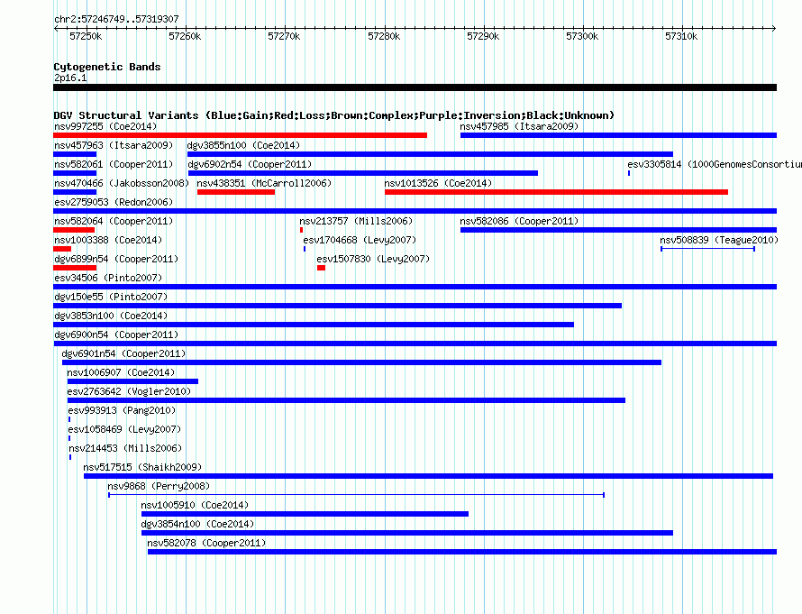The image size is (802, 614).
Task: Select the thin nsv9868 interval line
Action: [357, 495]
